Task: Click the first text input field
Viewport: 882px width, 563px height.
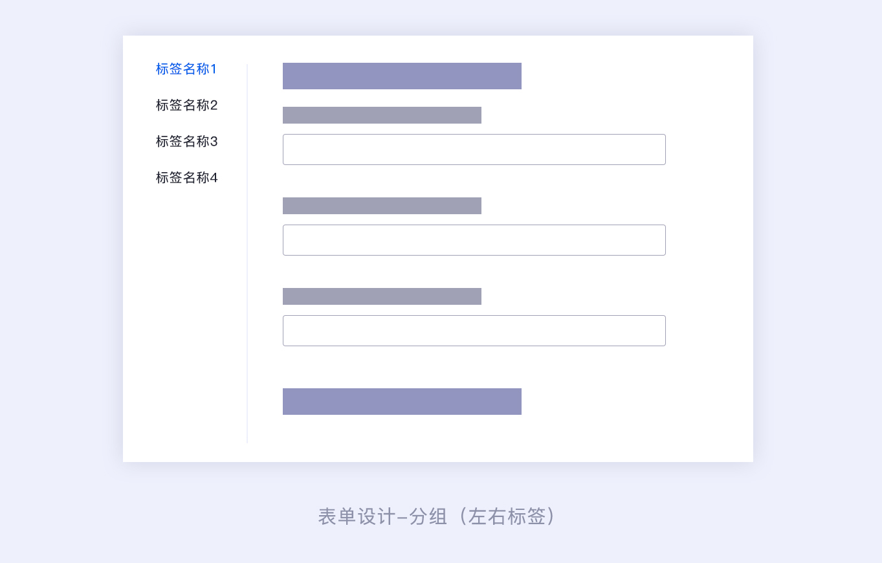Action: [474, 149]
